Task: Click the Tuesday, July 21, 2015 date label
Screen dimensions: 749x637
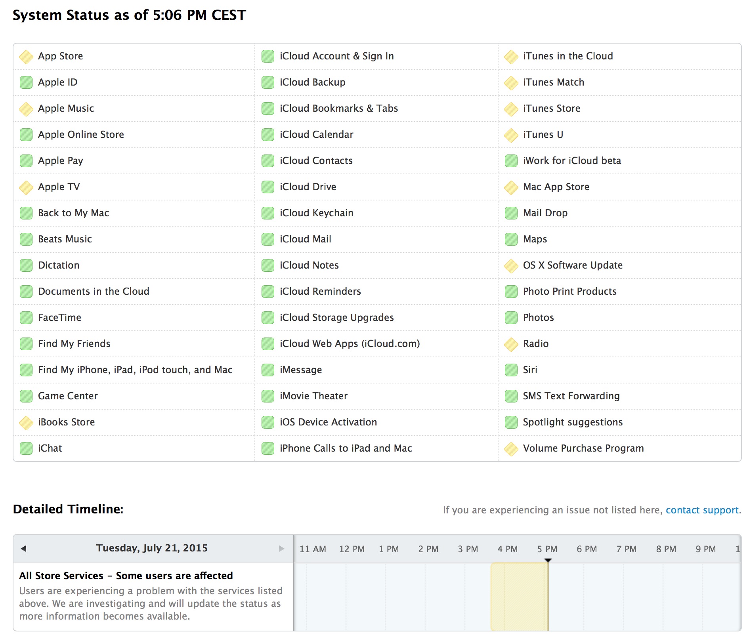Action: click(152, 548)
